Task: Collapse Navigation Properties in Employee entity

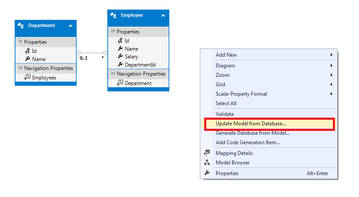Action: pos(113,73)
